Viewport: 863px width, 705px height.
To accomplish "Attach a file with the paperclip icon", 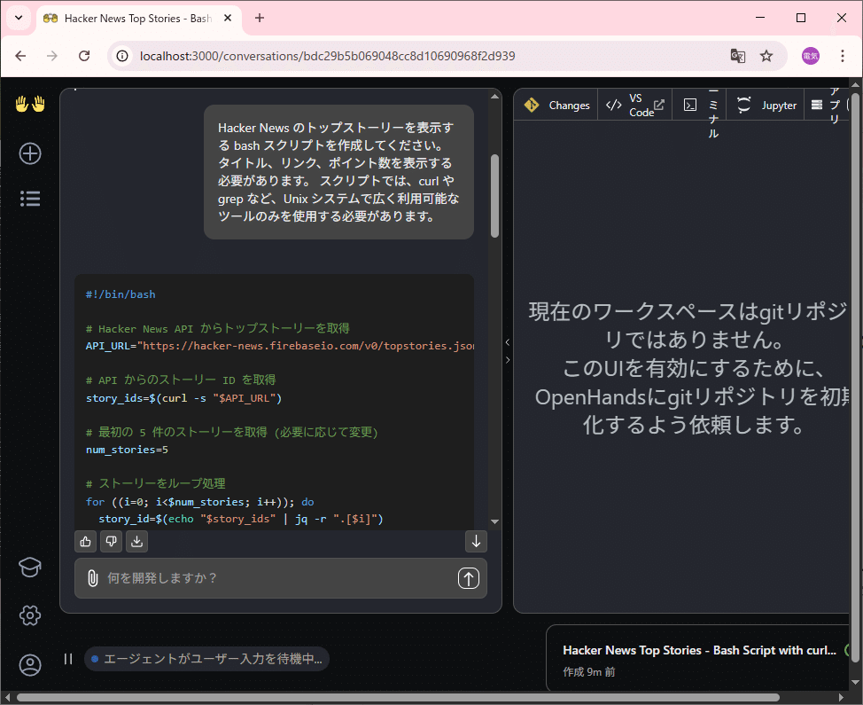I will (91, 578).
